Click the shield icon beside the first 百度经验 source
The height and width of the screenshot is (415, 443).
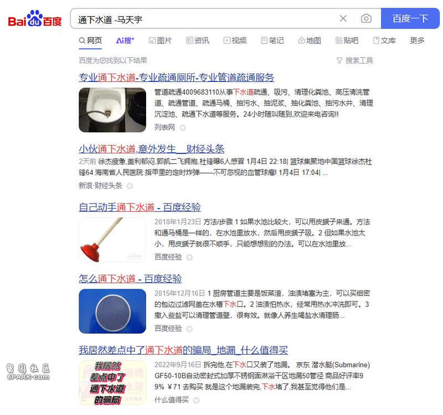(x=189, y=257)
